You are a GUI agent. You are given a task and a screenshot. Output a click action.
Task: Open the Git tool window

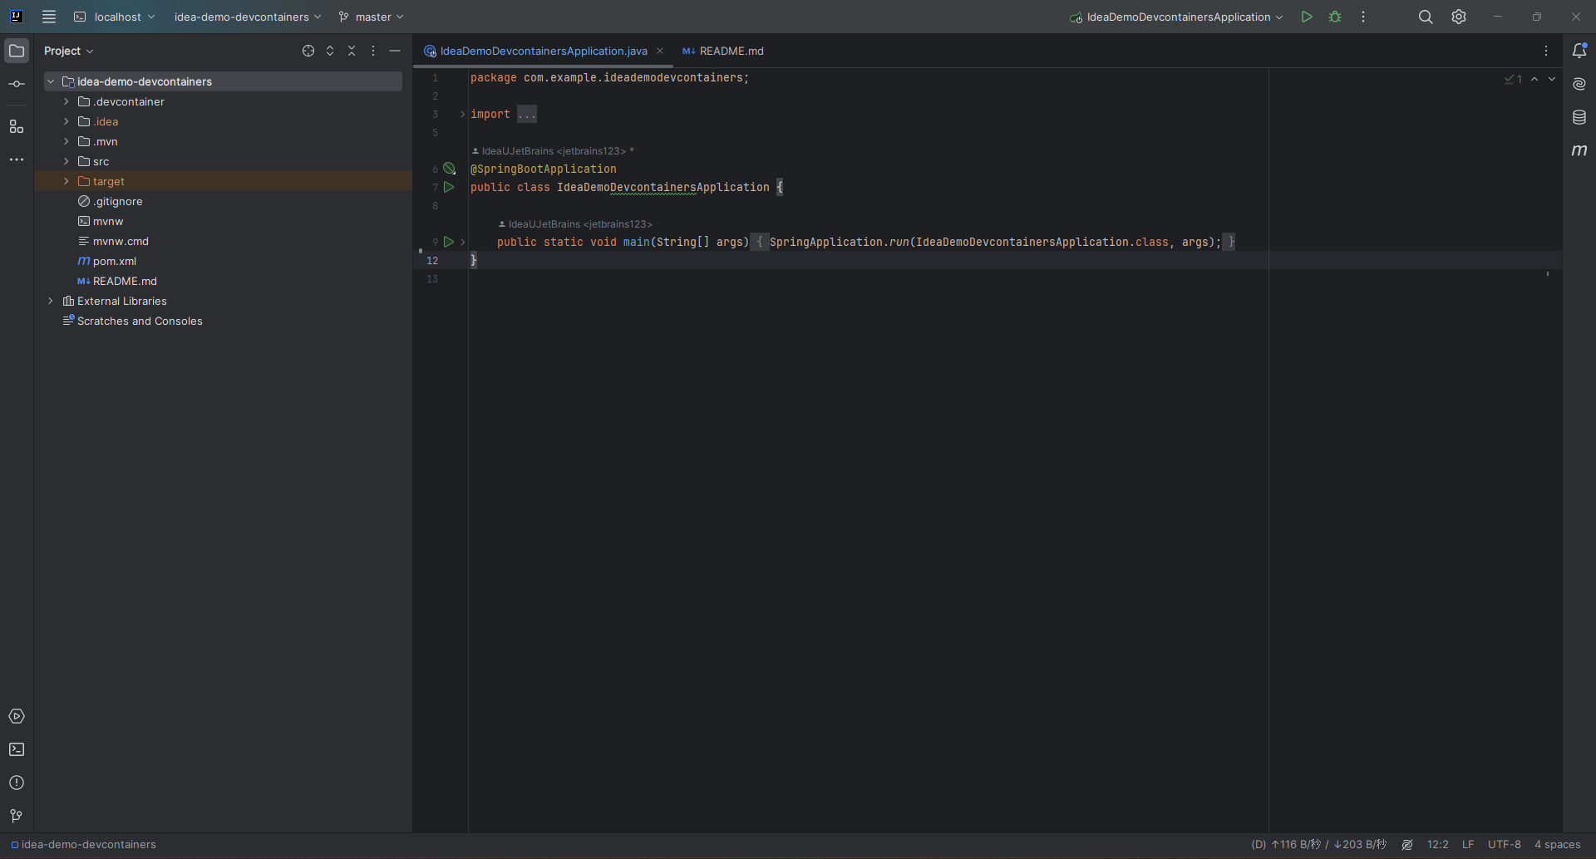coord(17,816)
